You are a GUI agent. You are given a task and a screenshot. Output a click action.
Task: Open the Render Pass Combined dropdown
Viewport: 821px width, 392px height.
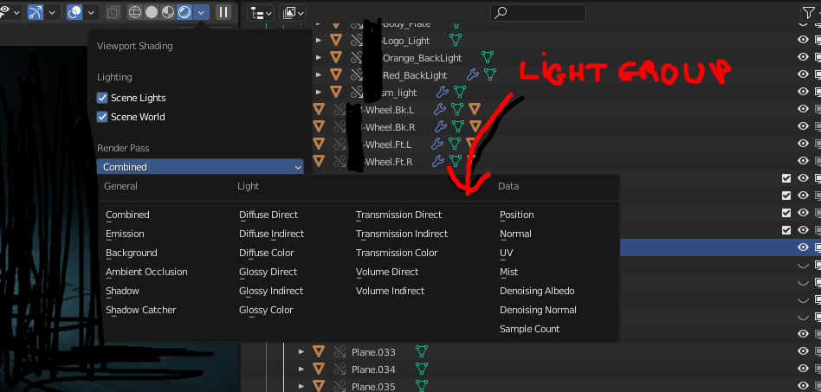point(200,166)
